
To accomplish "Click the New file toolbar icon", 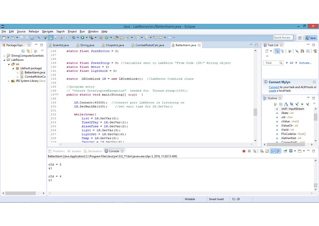I will (x=4, y=38).
